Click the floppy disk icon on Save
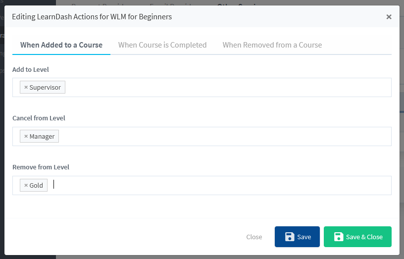This screenshot has width=404, height=259. click(290, 237)
